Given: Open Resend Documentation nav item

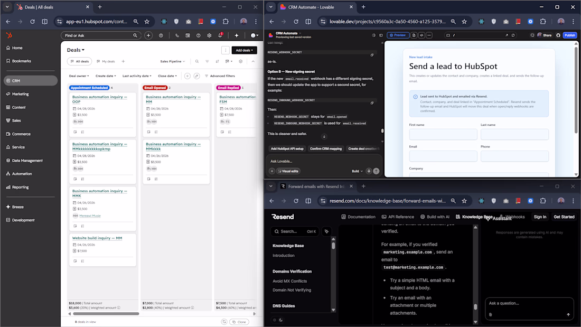Looking at the screenshot, I should (358, 217).
